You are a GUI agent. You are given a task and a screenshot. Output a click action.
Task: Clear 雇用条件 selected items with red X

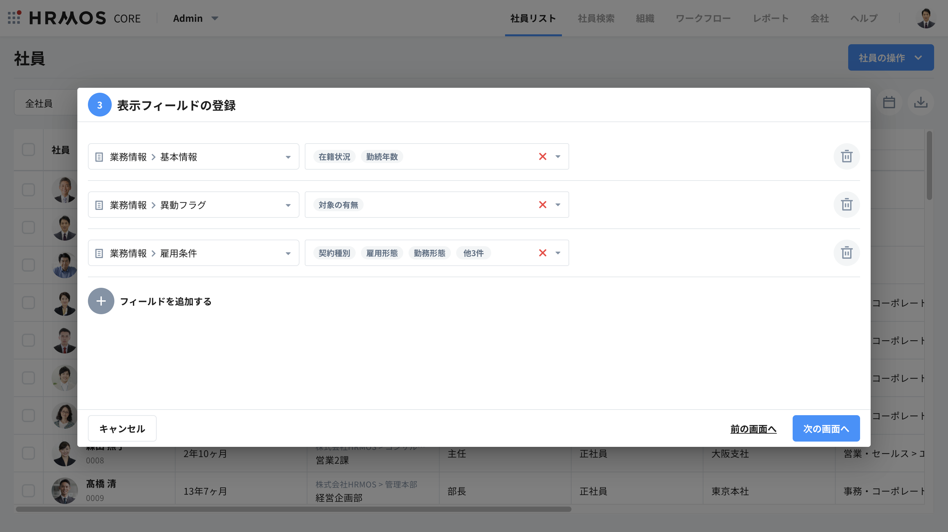tap(542, 253)
